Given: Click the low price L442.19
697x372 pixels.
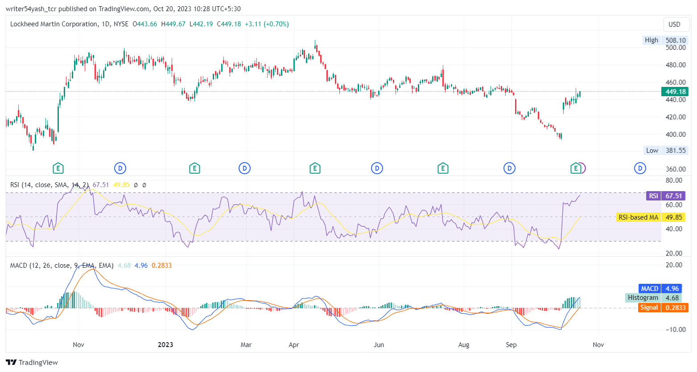Looking at the screenshot, I should tap(201, 24).
